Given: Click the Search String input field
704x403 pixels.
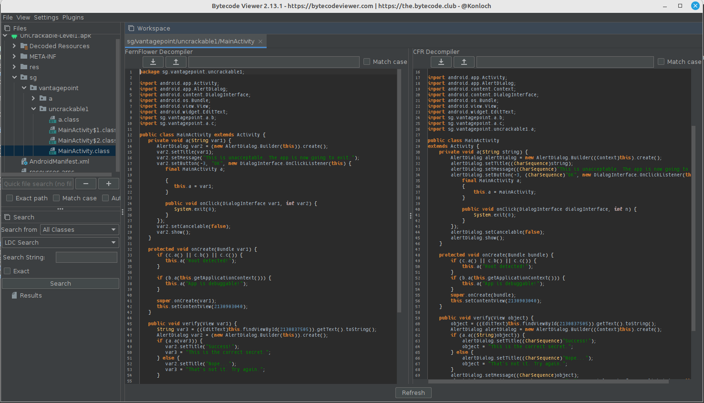Looking at the screenshot, I should [x=86, y=258].
